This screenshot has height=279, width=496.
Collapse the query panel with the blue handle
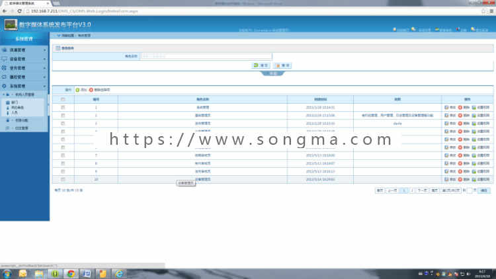point(272,73)
